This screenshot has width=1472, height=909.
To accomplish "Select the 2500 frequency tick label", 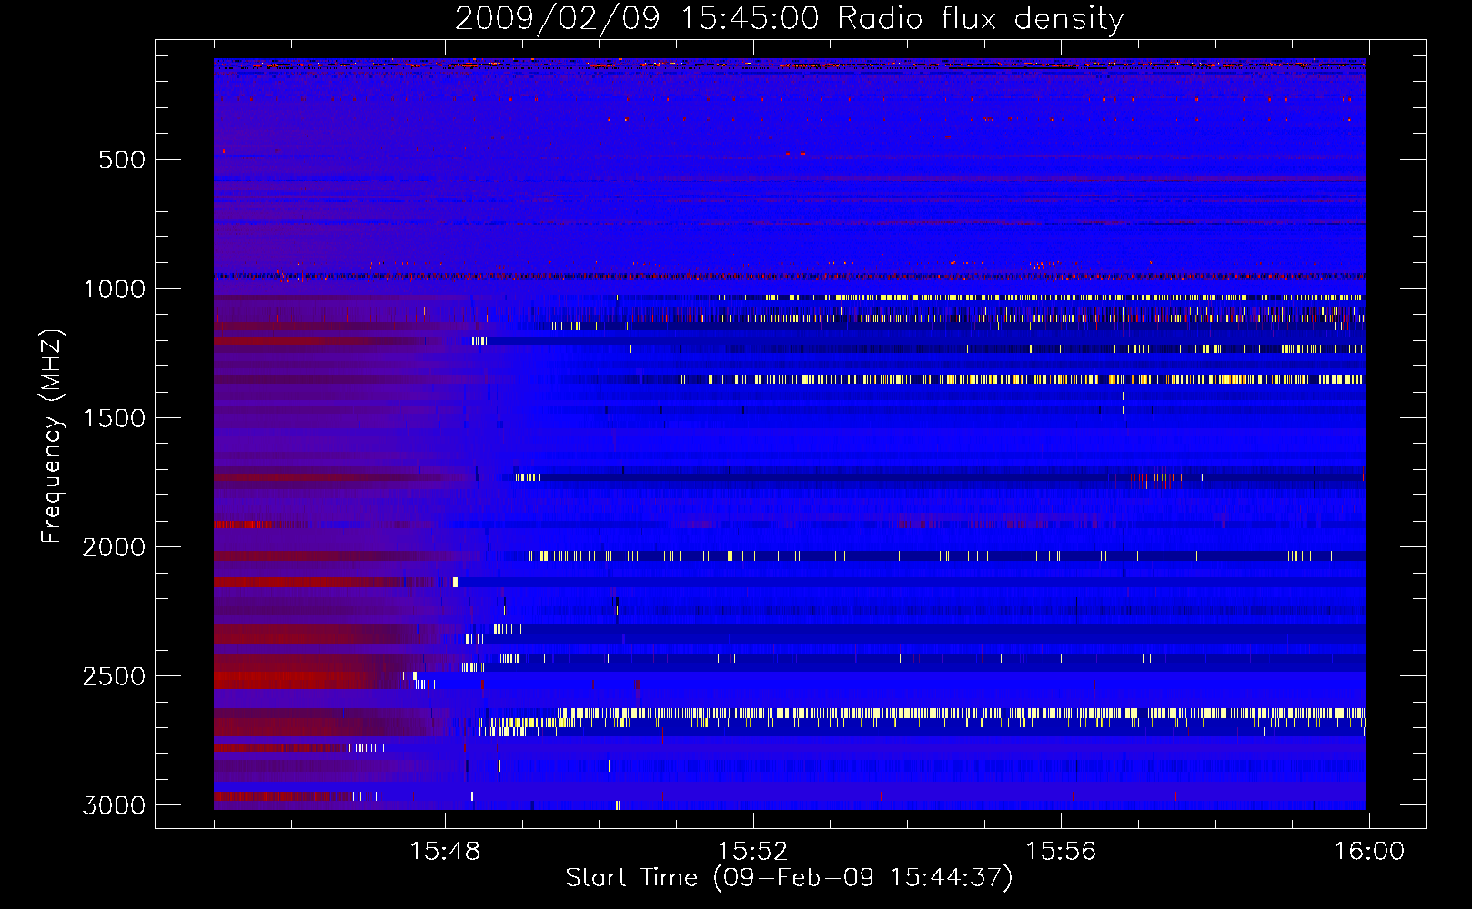I will click(114, 676).
